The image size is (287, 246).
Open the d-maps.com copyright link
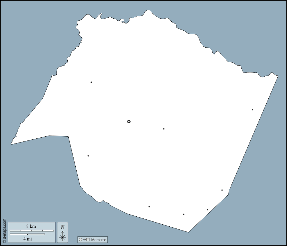point(4,230)
